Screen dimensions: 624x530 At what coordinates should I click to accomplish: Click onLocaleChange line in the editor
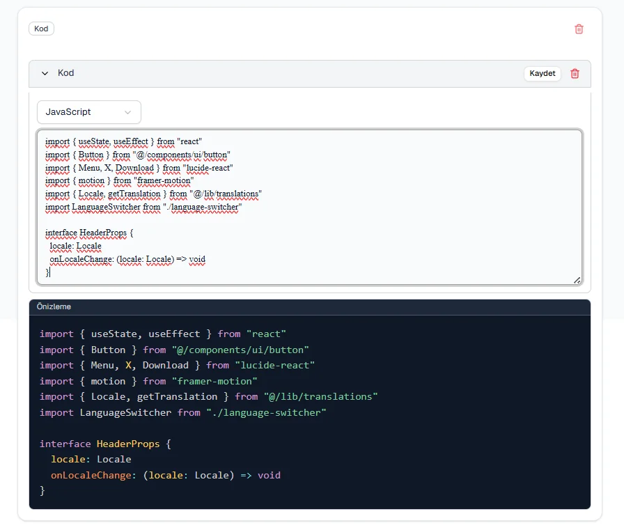[x=127, y=259]
